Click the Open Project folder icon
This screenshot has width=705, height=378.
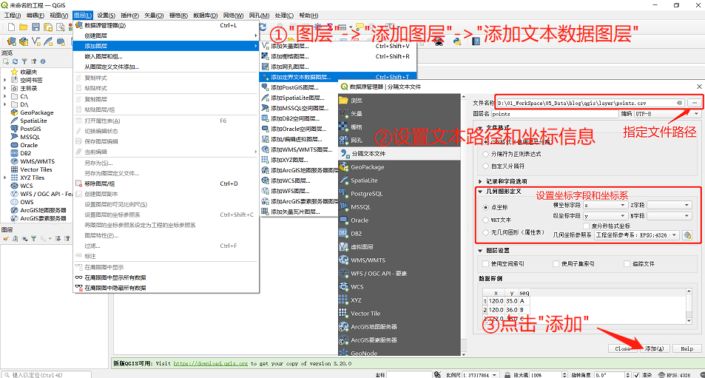click(24, 27)
